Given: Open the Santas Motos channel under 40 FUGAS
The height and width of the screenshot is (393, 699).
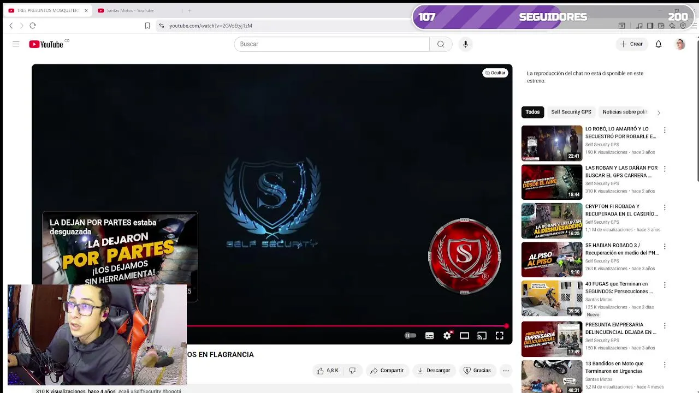Looking at the screenshot, I should tap(599, 300).
